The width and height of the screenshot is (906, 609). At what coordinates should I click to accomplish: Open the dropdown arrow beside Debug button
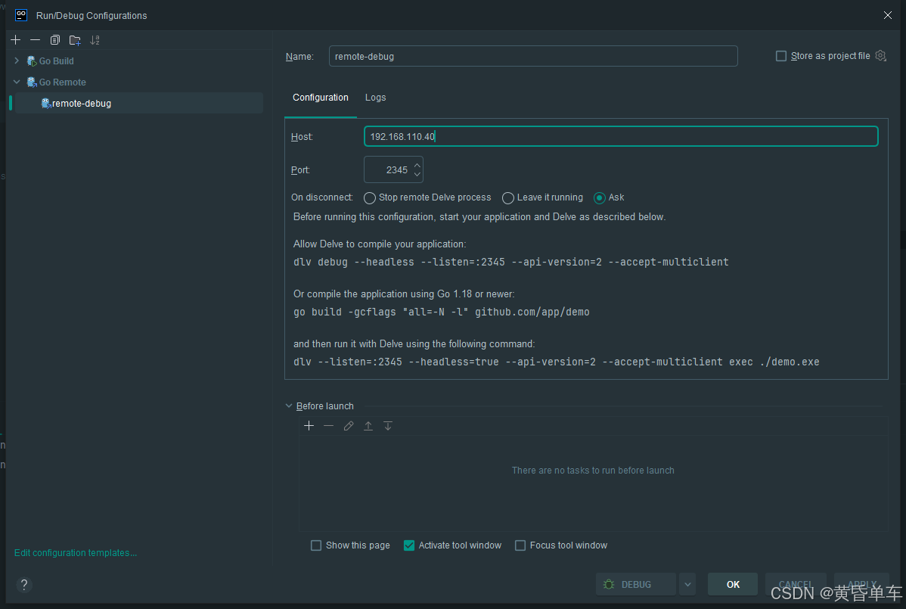point(687,584)
